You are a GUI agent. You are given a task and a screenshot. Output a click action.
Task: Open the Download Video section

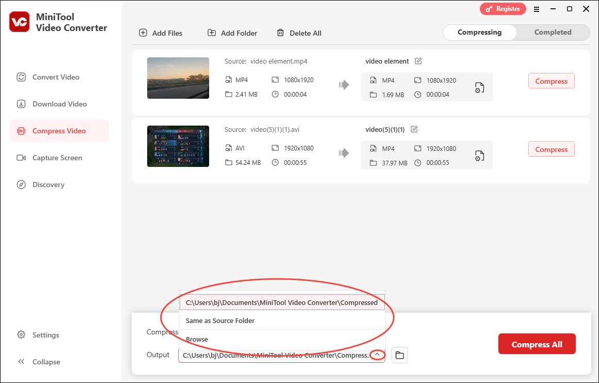click(59, 104)
